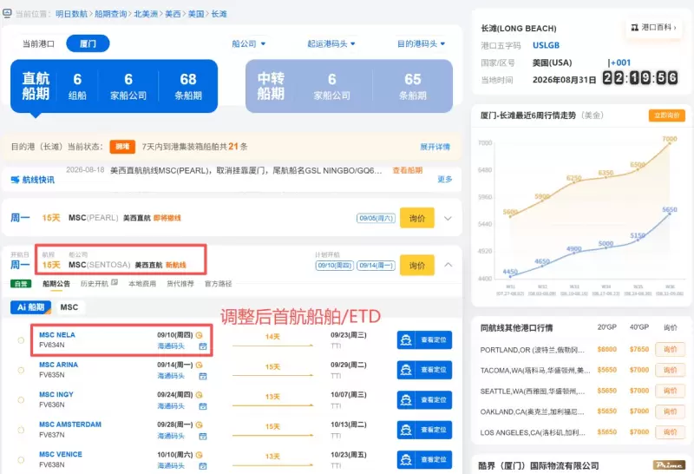This screenshot has height=474, width=694.
Task: Click the clock icon beside MSC AMSTERDAM 09/28
Action: (200, 425)
